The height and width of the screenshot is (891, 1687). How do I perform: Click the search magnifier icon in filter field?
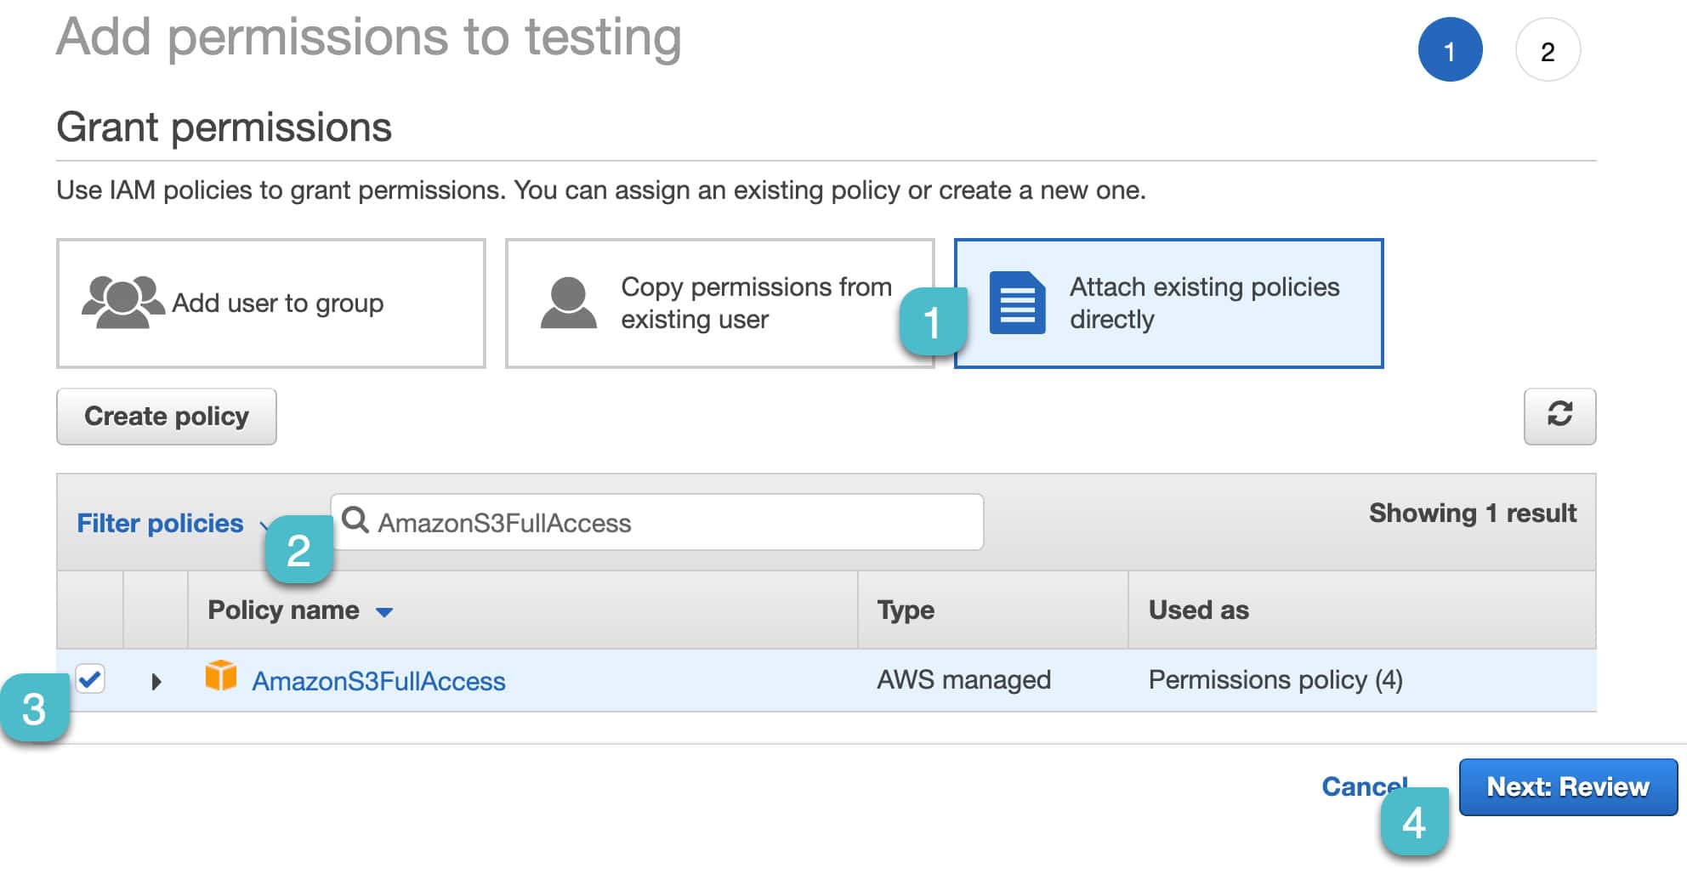355,519
